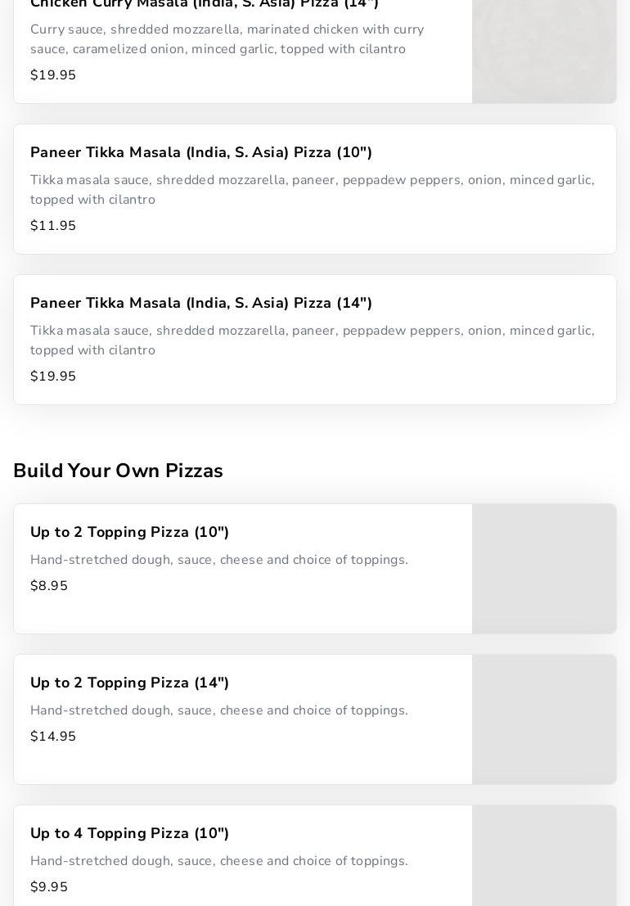630x906 pixels.
Task: Select Up to 2 Topping Pizza (10")
Action: pos(130,532)
